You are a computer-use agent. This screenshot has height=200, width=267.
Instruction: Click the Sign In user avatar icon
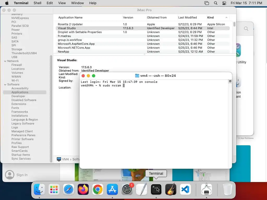(10, 175)
